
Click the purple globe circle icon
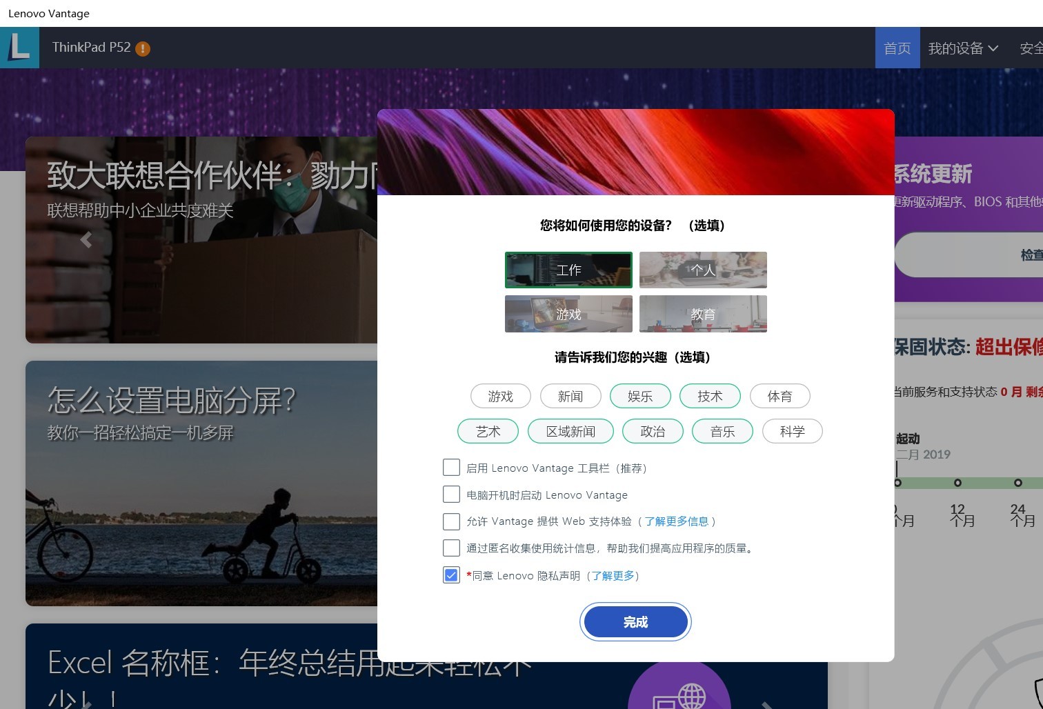pos(679,686)
